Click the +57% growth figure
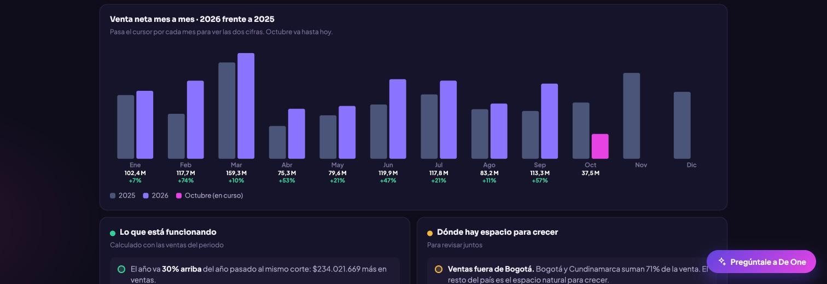The height and width of the screenshot is (284, 827). tap(540, 181)
